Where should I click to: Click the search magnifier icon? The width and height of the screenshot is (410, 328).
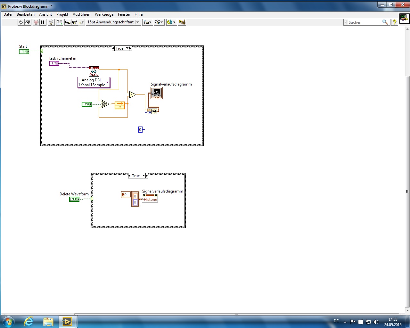(x=385, y=22)
